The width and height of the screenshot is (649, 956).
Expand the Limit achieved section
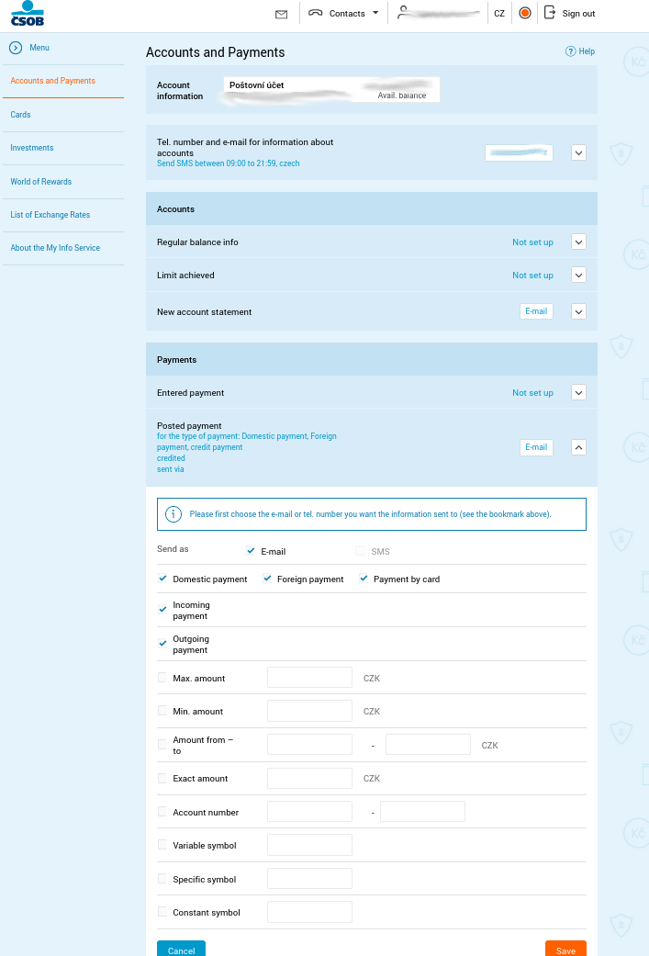[x=578, y=276]
